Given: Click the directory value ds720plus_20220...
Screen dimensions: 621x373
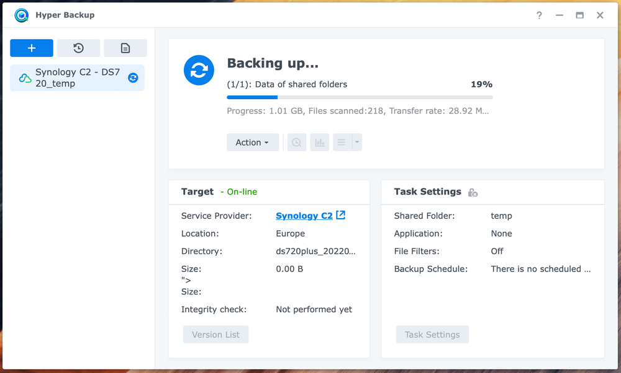Looking at the screenshot, I should click(315, 252).
